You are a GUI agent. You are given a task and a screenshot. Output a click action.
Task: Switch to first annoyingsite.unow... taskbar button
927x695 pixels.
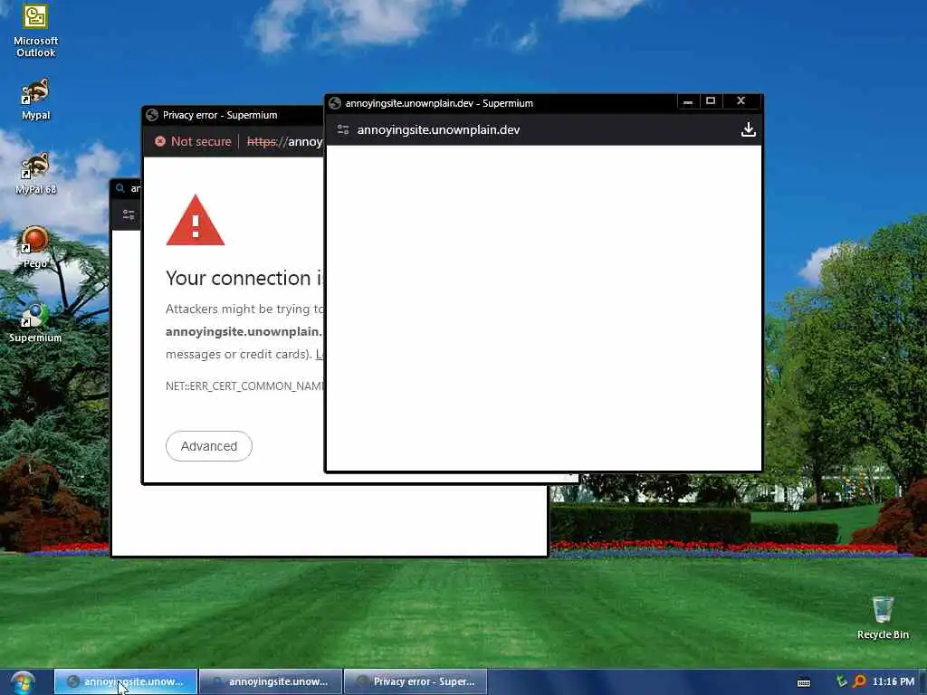125,681
